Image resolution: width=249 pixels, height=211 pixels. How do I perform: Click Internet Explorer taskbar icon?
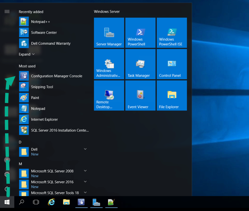point(51,202)
